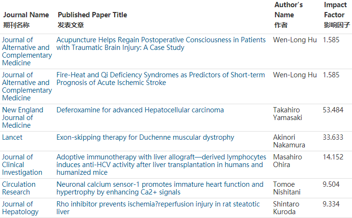Open the Rho inhibitor prevents ischemia paper

coord(158,208)
